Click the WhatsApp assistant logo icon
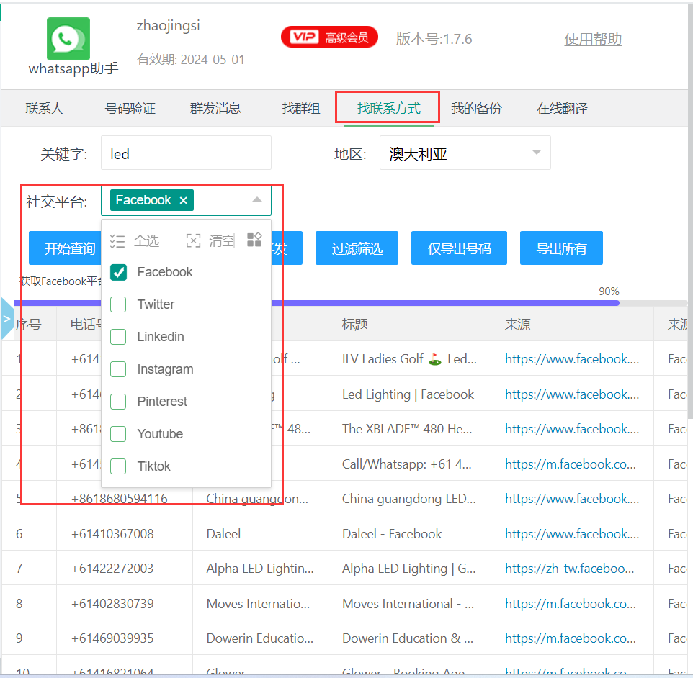This screenshot has width=693, height=678. pos(68,39)
